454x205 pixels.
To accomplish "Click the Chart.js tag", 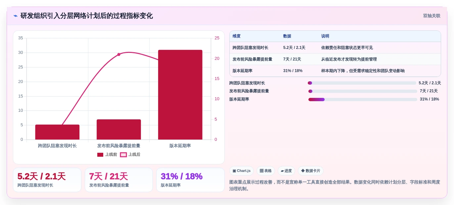I will click(242, 171).
